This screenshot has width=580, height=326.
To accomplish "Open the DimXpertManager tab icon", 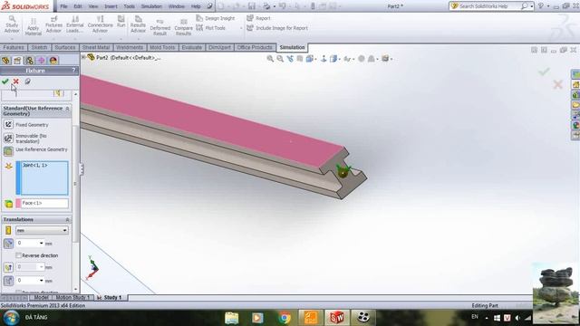I will click(41, 61).
